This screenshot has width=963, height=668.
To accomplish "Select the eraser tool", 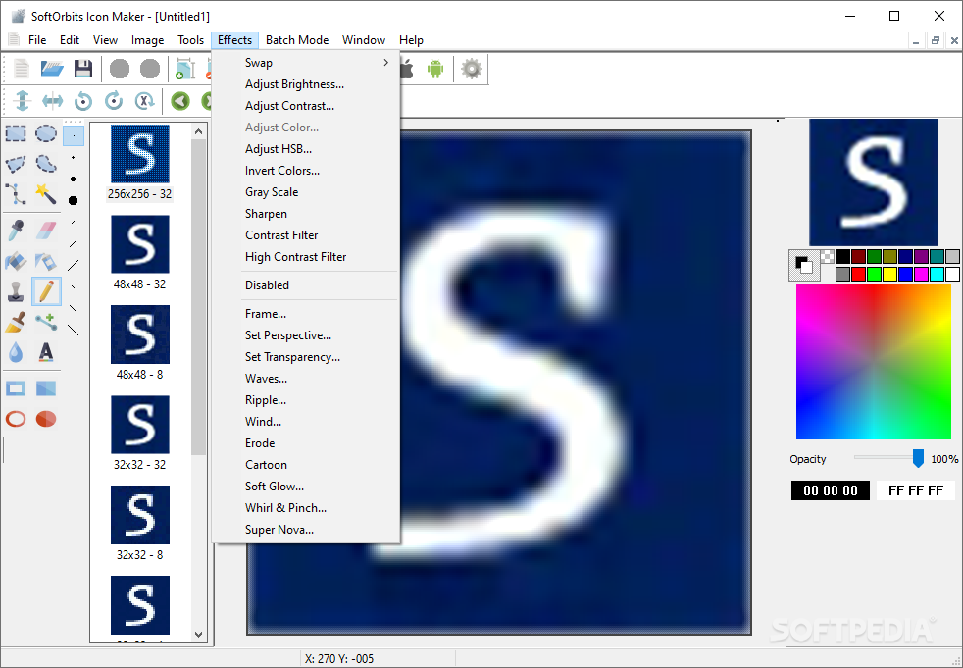I will pos(46,231).
